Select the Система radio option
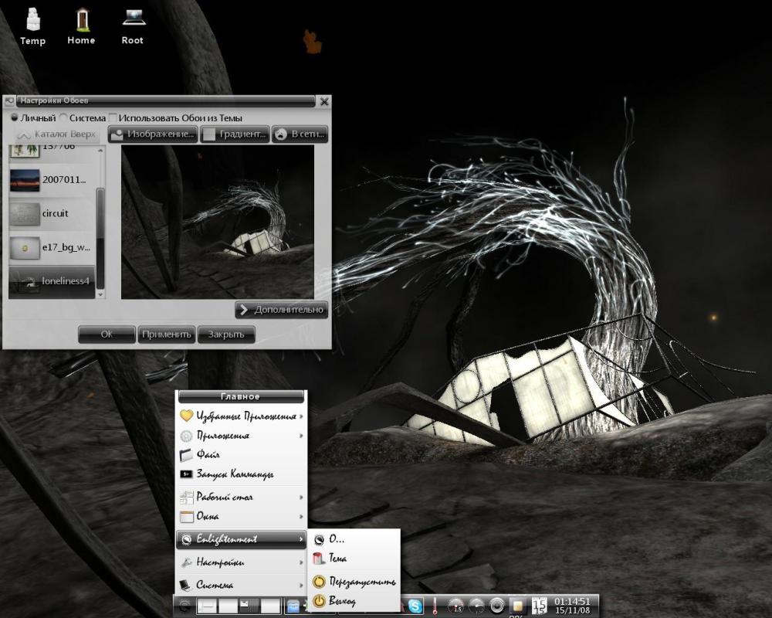This screenshot has height=618, width=772. click(83, 117)
